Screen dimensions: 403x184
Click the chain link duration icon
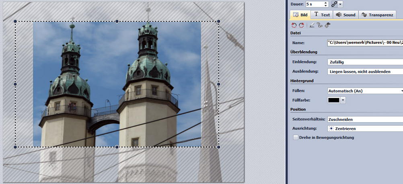coord(334,4)
